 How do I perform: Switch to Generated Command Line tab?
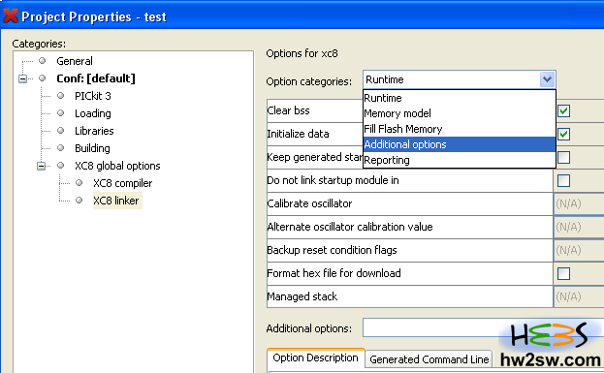pyautogui.click(x=429, y=359)
